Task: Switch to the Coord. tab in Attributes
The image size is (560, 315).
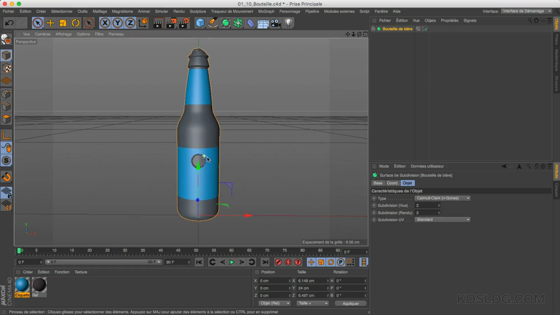Action: tap(392, 183)
